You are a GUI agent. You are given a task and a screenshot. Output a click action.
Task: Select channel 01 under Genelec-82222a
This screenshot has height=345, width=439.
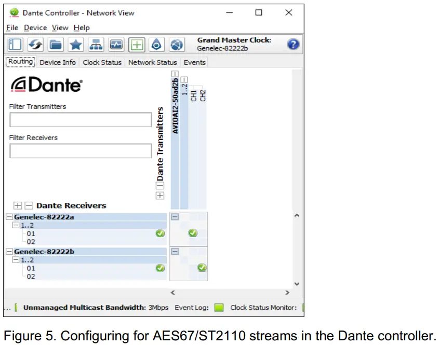[x=31, y=233]
